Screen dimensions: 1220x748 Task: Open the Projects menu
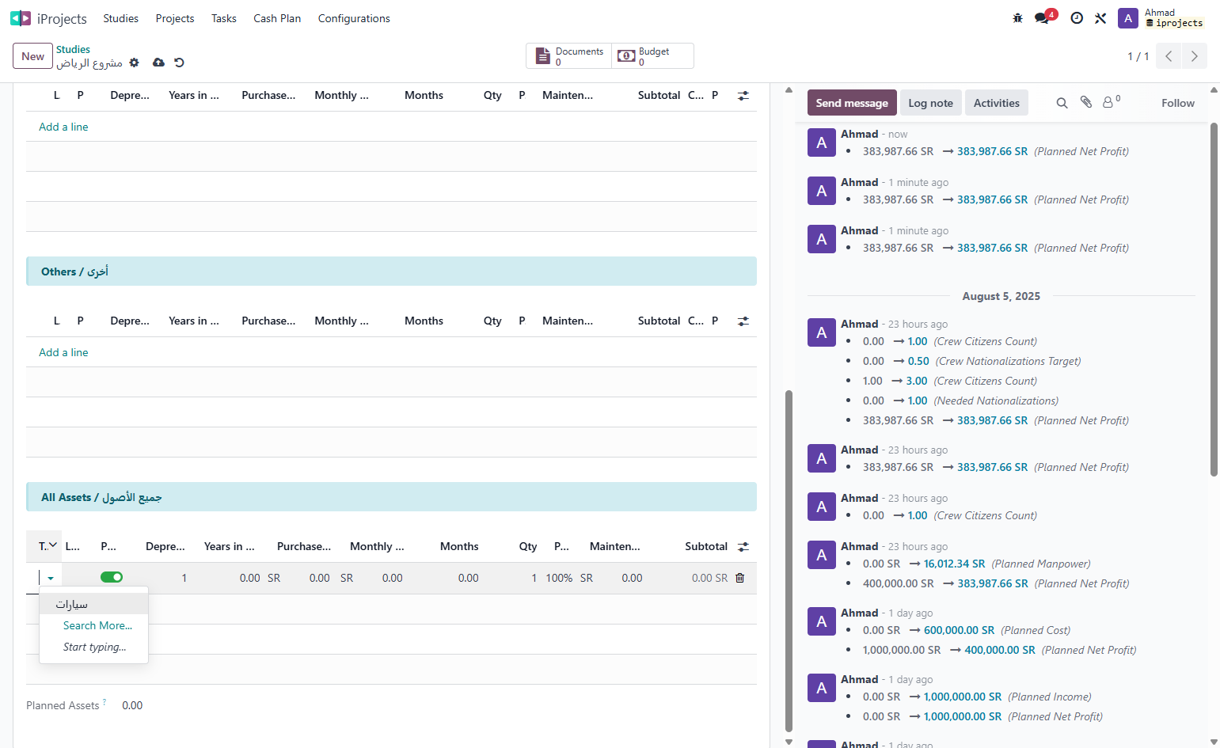[x=175, y=18]
